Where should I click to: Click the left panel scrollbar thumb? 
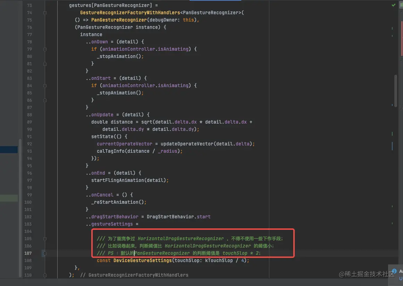pos(20,208)
